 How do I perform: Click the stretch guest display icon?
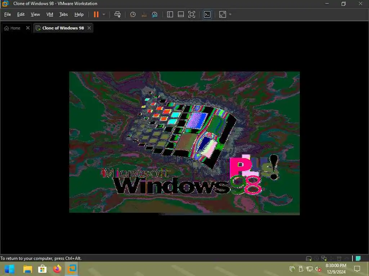coord(223,14)
